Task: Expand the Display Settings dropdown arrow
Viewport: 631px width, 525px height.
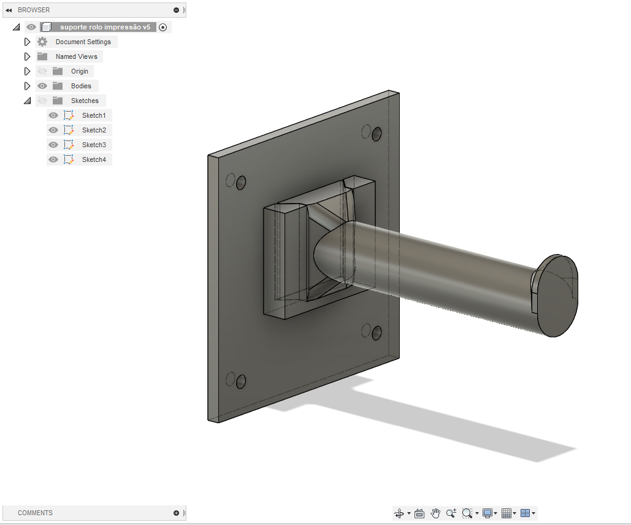Action: point(495,513)
